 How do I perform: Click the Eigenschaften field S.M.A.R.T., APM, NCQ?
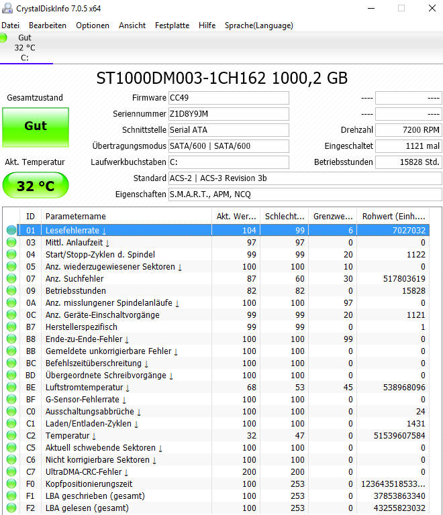point(305,194)
